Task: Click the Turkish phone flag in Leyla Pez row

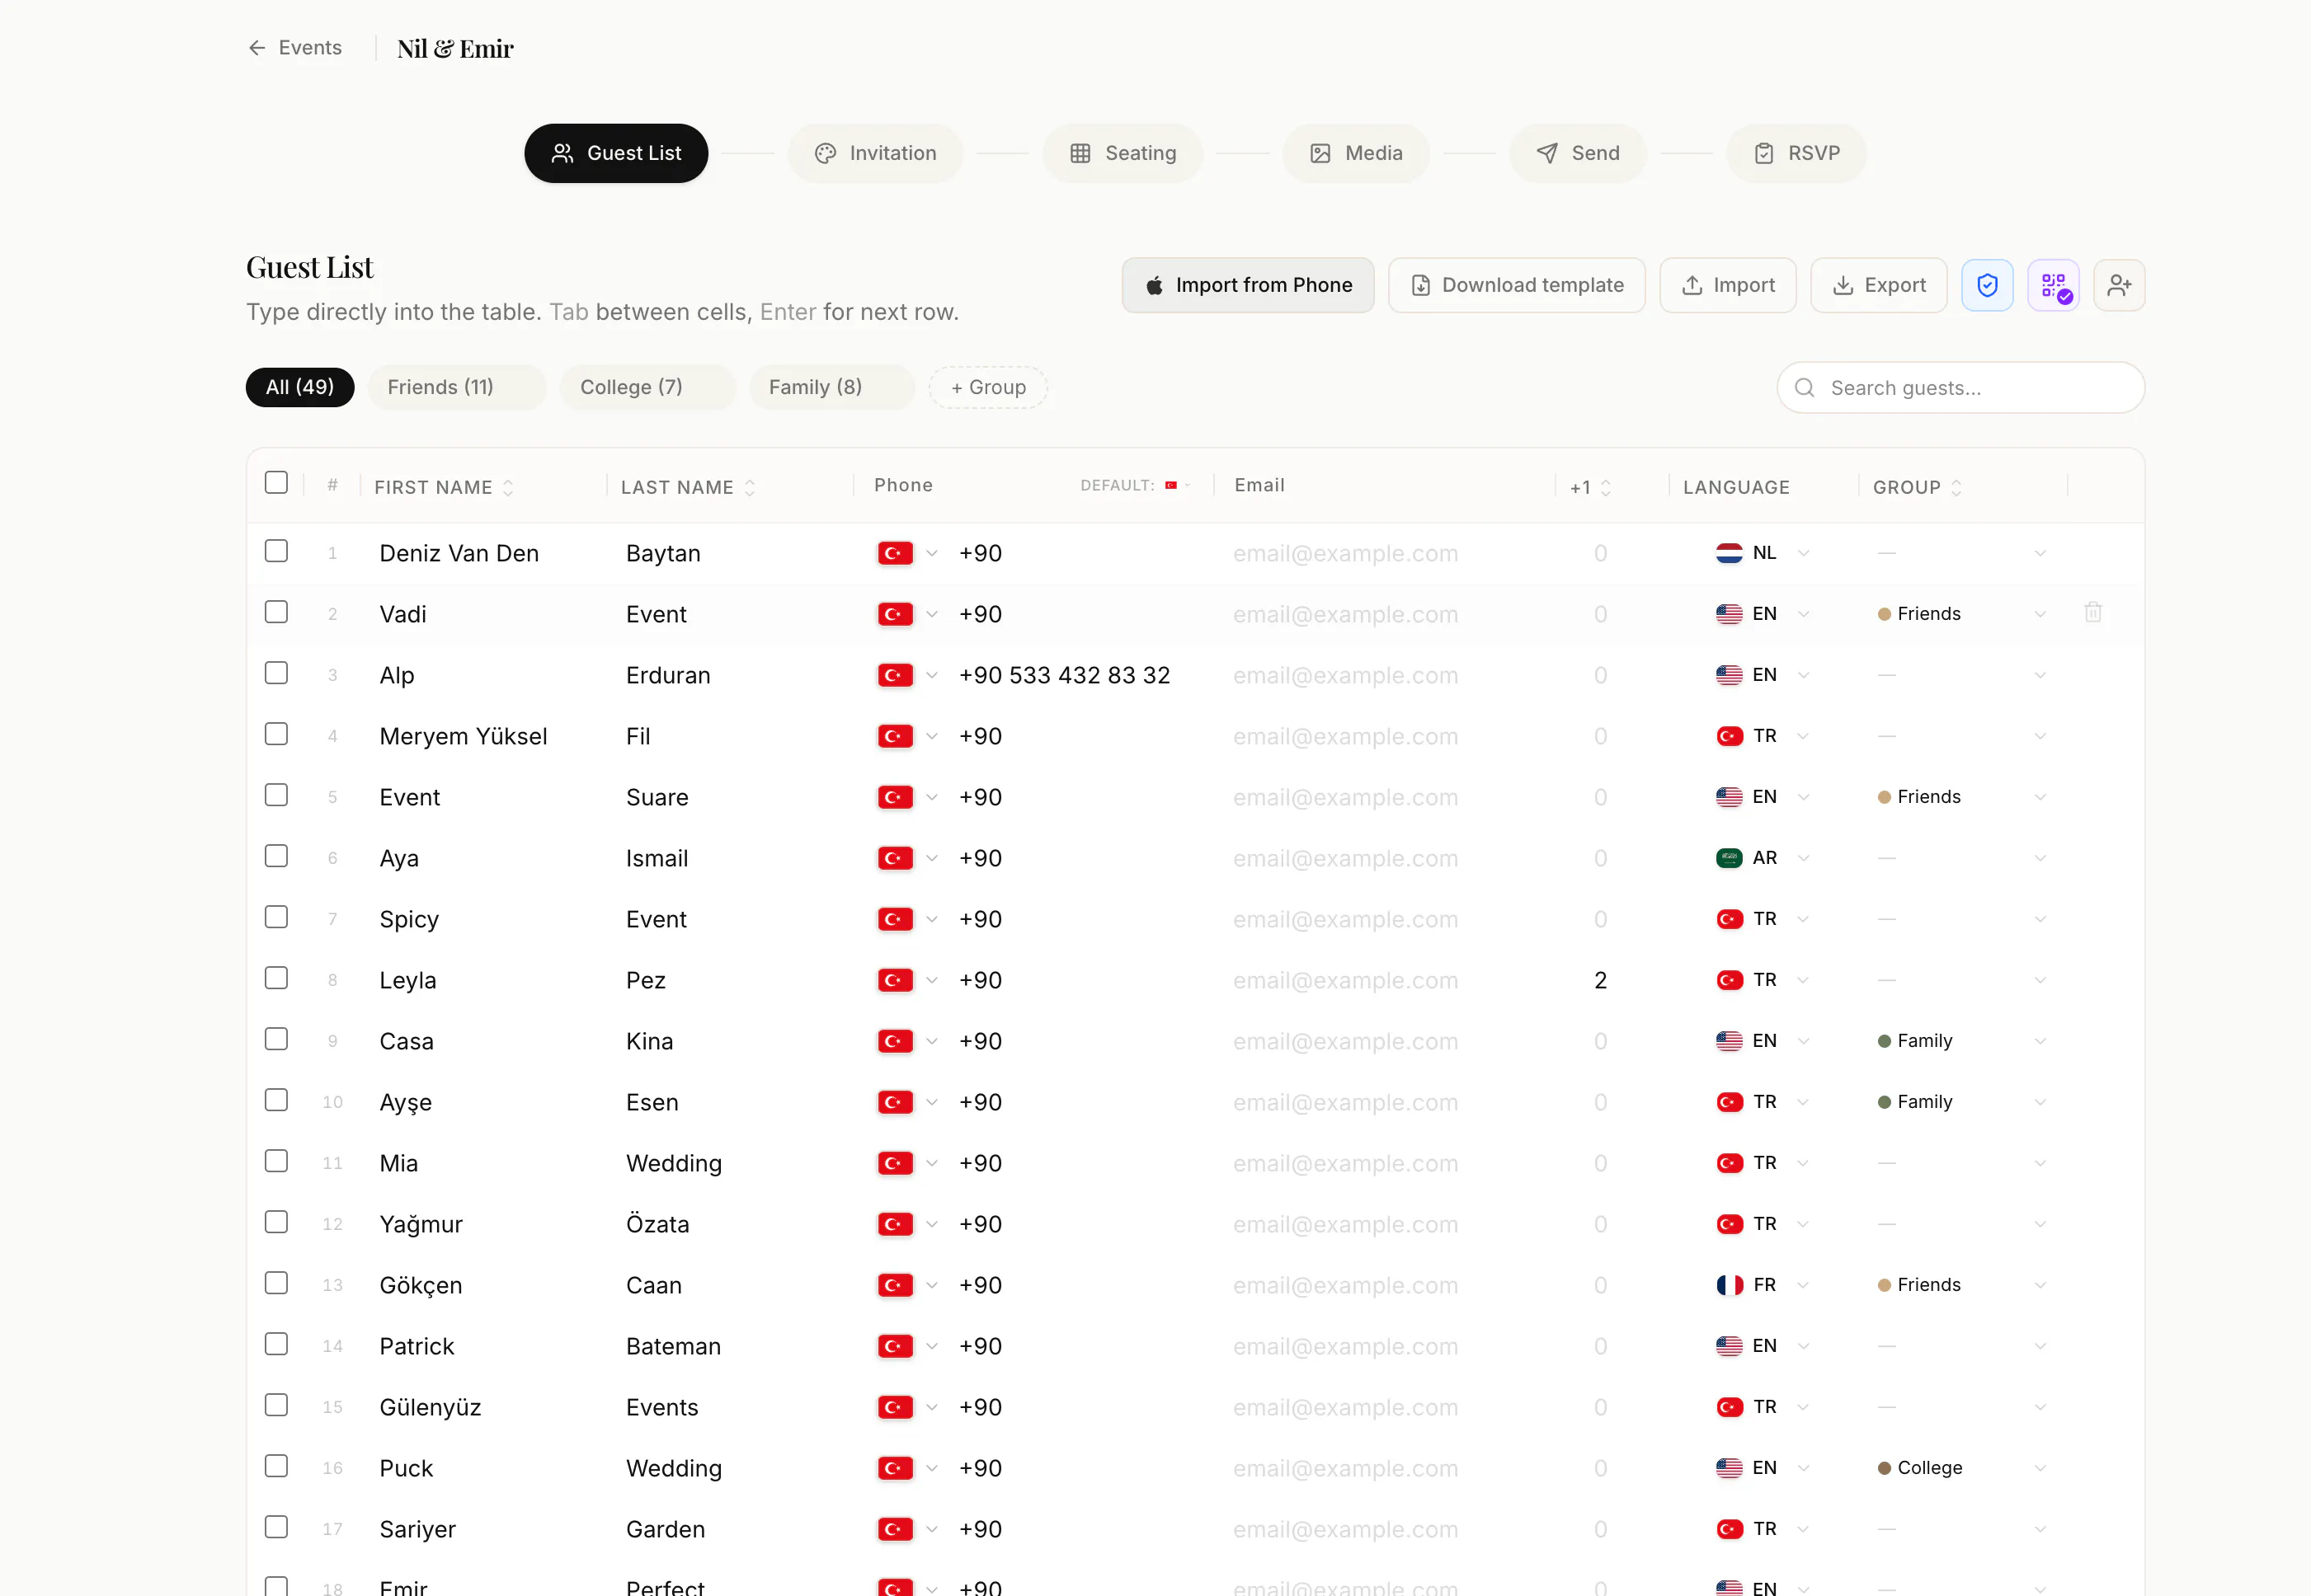Action: point(896,980)
